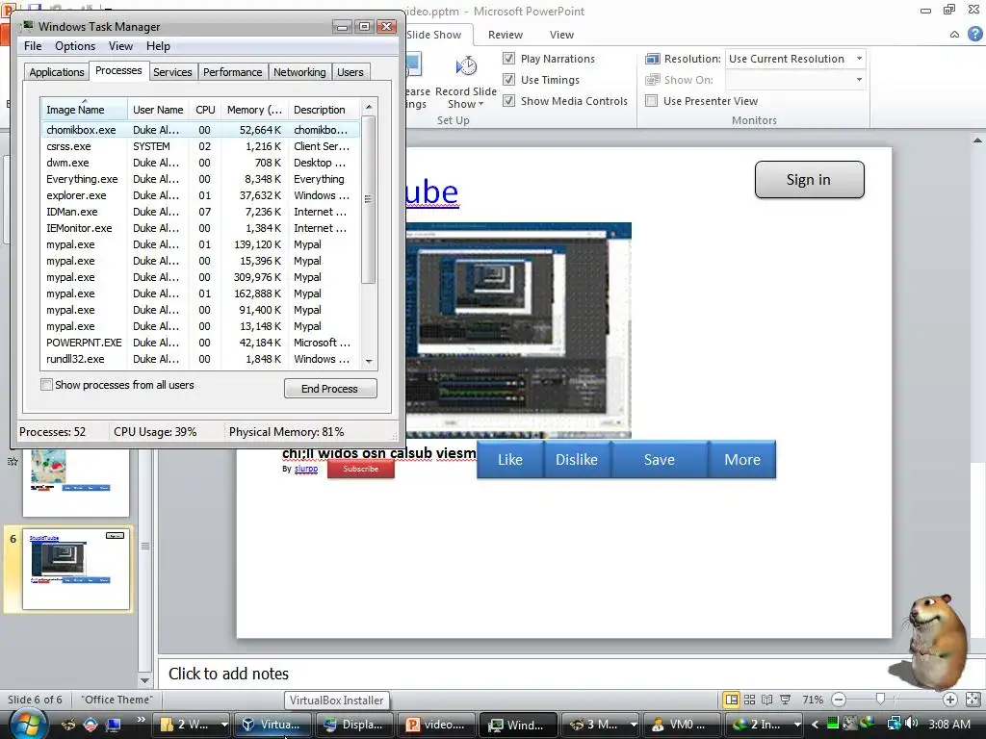Toggle Use Timings checkbox

pyautogui.click(x=508, y=80)
